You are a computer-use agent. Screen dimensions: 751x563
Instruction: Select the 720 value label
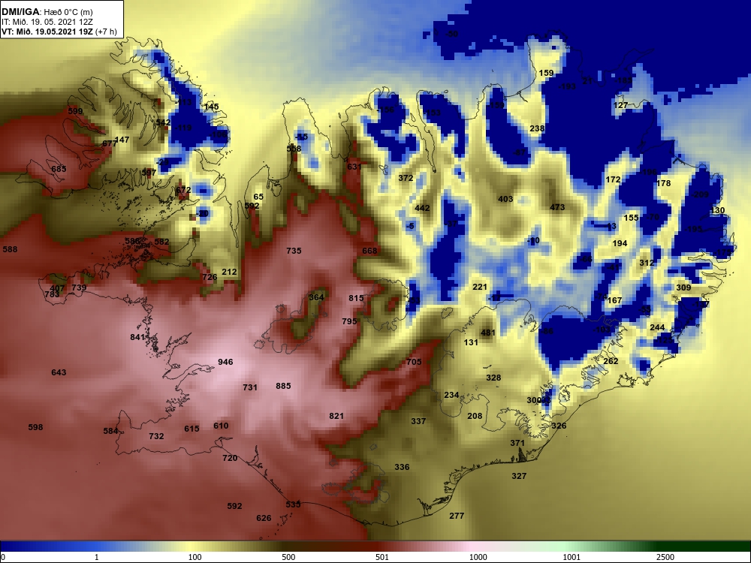click(x=230, y=458)
